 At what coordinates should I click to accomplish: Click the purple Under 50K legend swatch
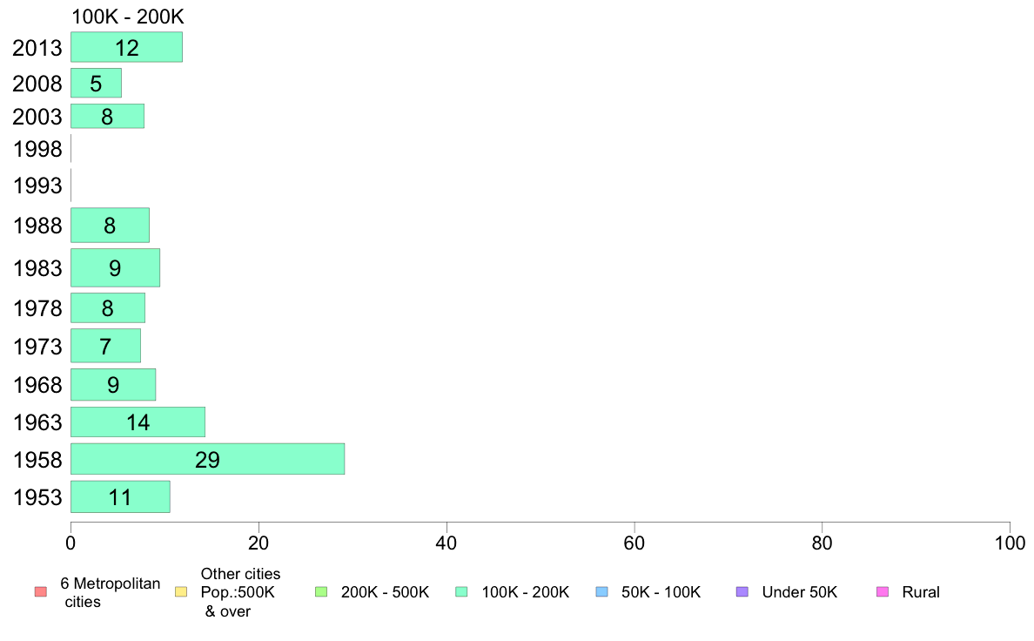click(742, 592)
